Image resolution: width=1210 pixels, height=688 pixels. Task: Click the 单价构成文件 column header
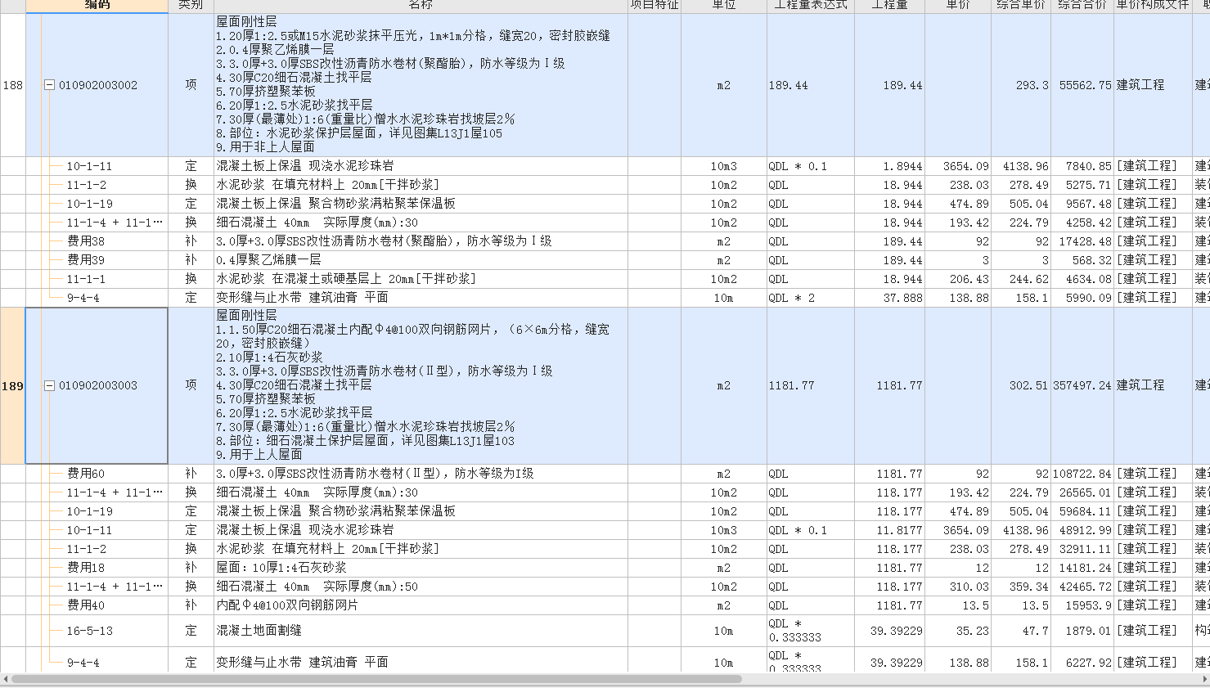click(x=1153, y=6)
